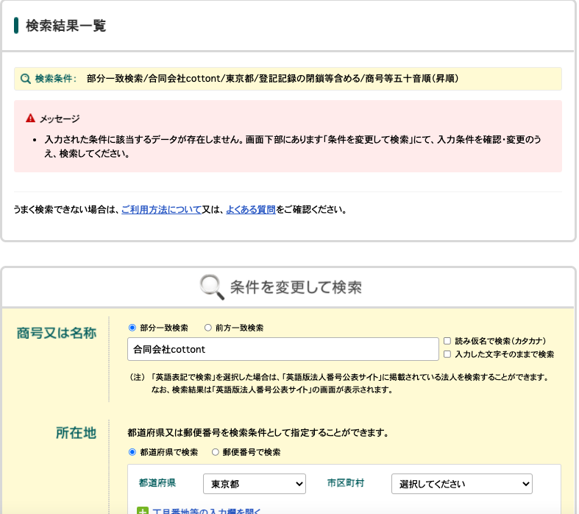The width and height of the screenshot is (579, 514).
Task: Open the 都道府県 dropdown showing 東京都
Action: 255,484
